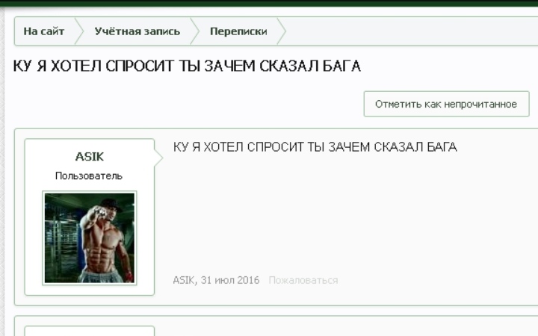Click the blank space inside ASIK's message box
538x336 pixels.
344,217
